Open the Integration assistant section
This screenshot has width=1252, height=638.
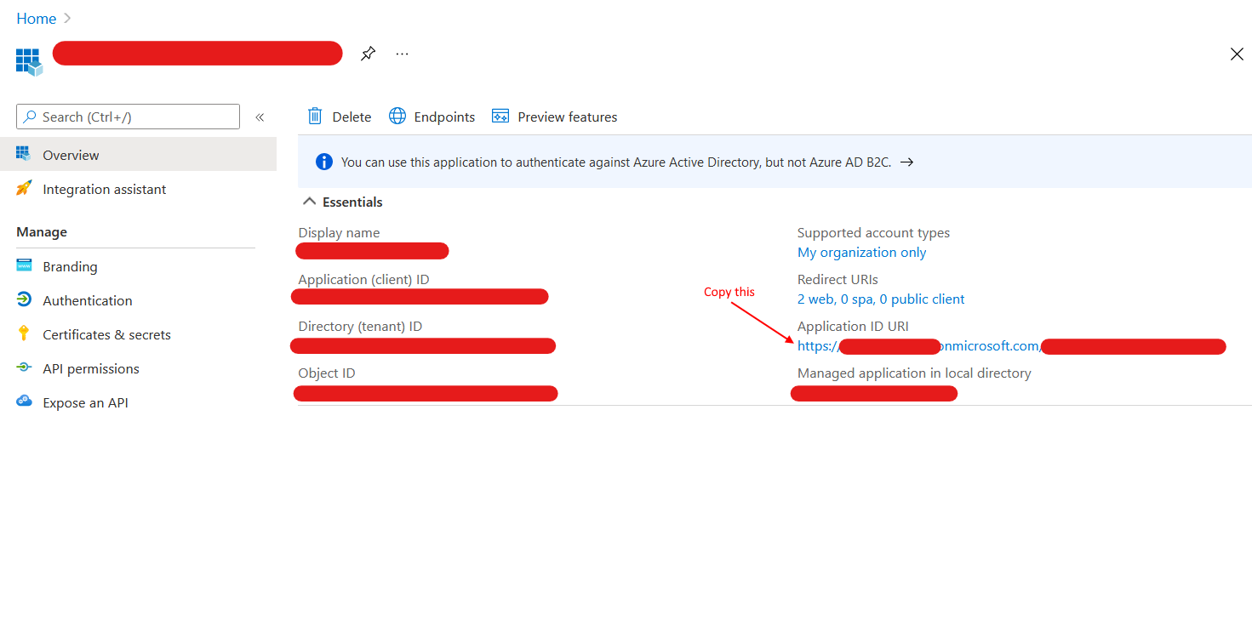click(104, 189)
